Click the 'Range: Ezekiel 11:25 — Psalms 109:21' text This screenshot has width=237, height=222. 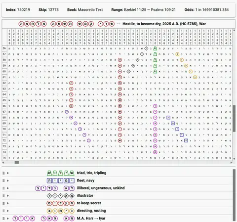pos(144,10)
